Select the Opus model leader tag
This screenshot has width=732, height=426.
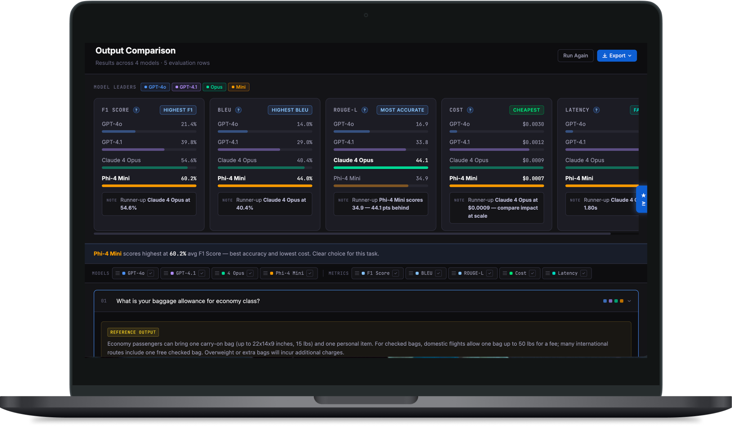point(214,87)
